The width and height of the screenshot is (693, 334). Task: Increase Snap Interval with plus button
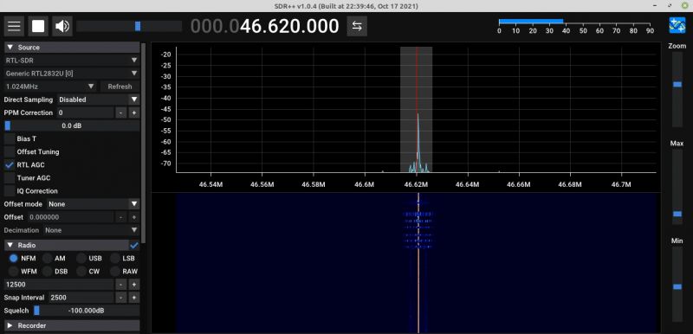pos(134,298)
